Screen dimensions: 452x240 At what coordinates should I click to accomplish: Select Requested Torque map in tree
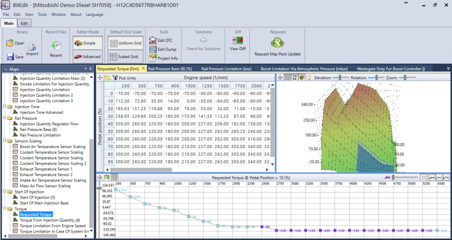[36, 214]
